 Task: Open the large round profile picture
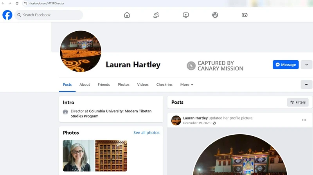pos(81,51)
